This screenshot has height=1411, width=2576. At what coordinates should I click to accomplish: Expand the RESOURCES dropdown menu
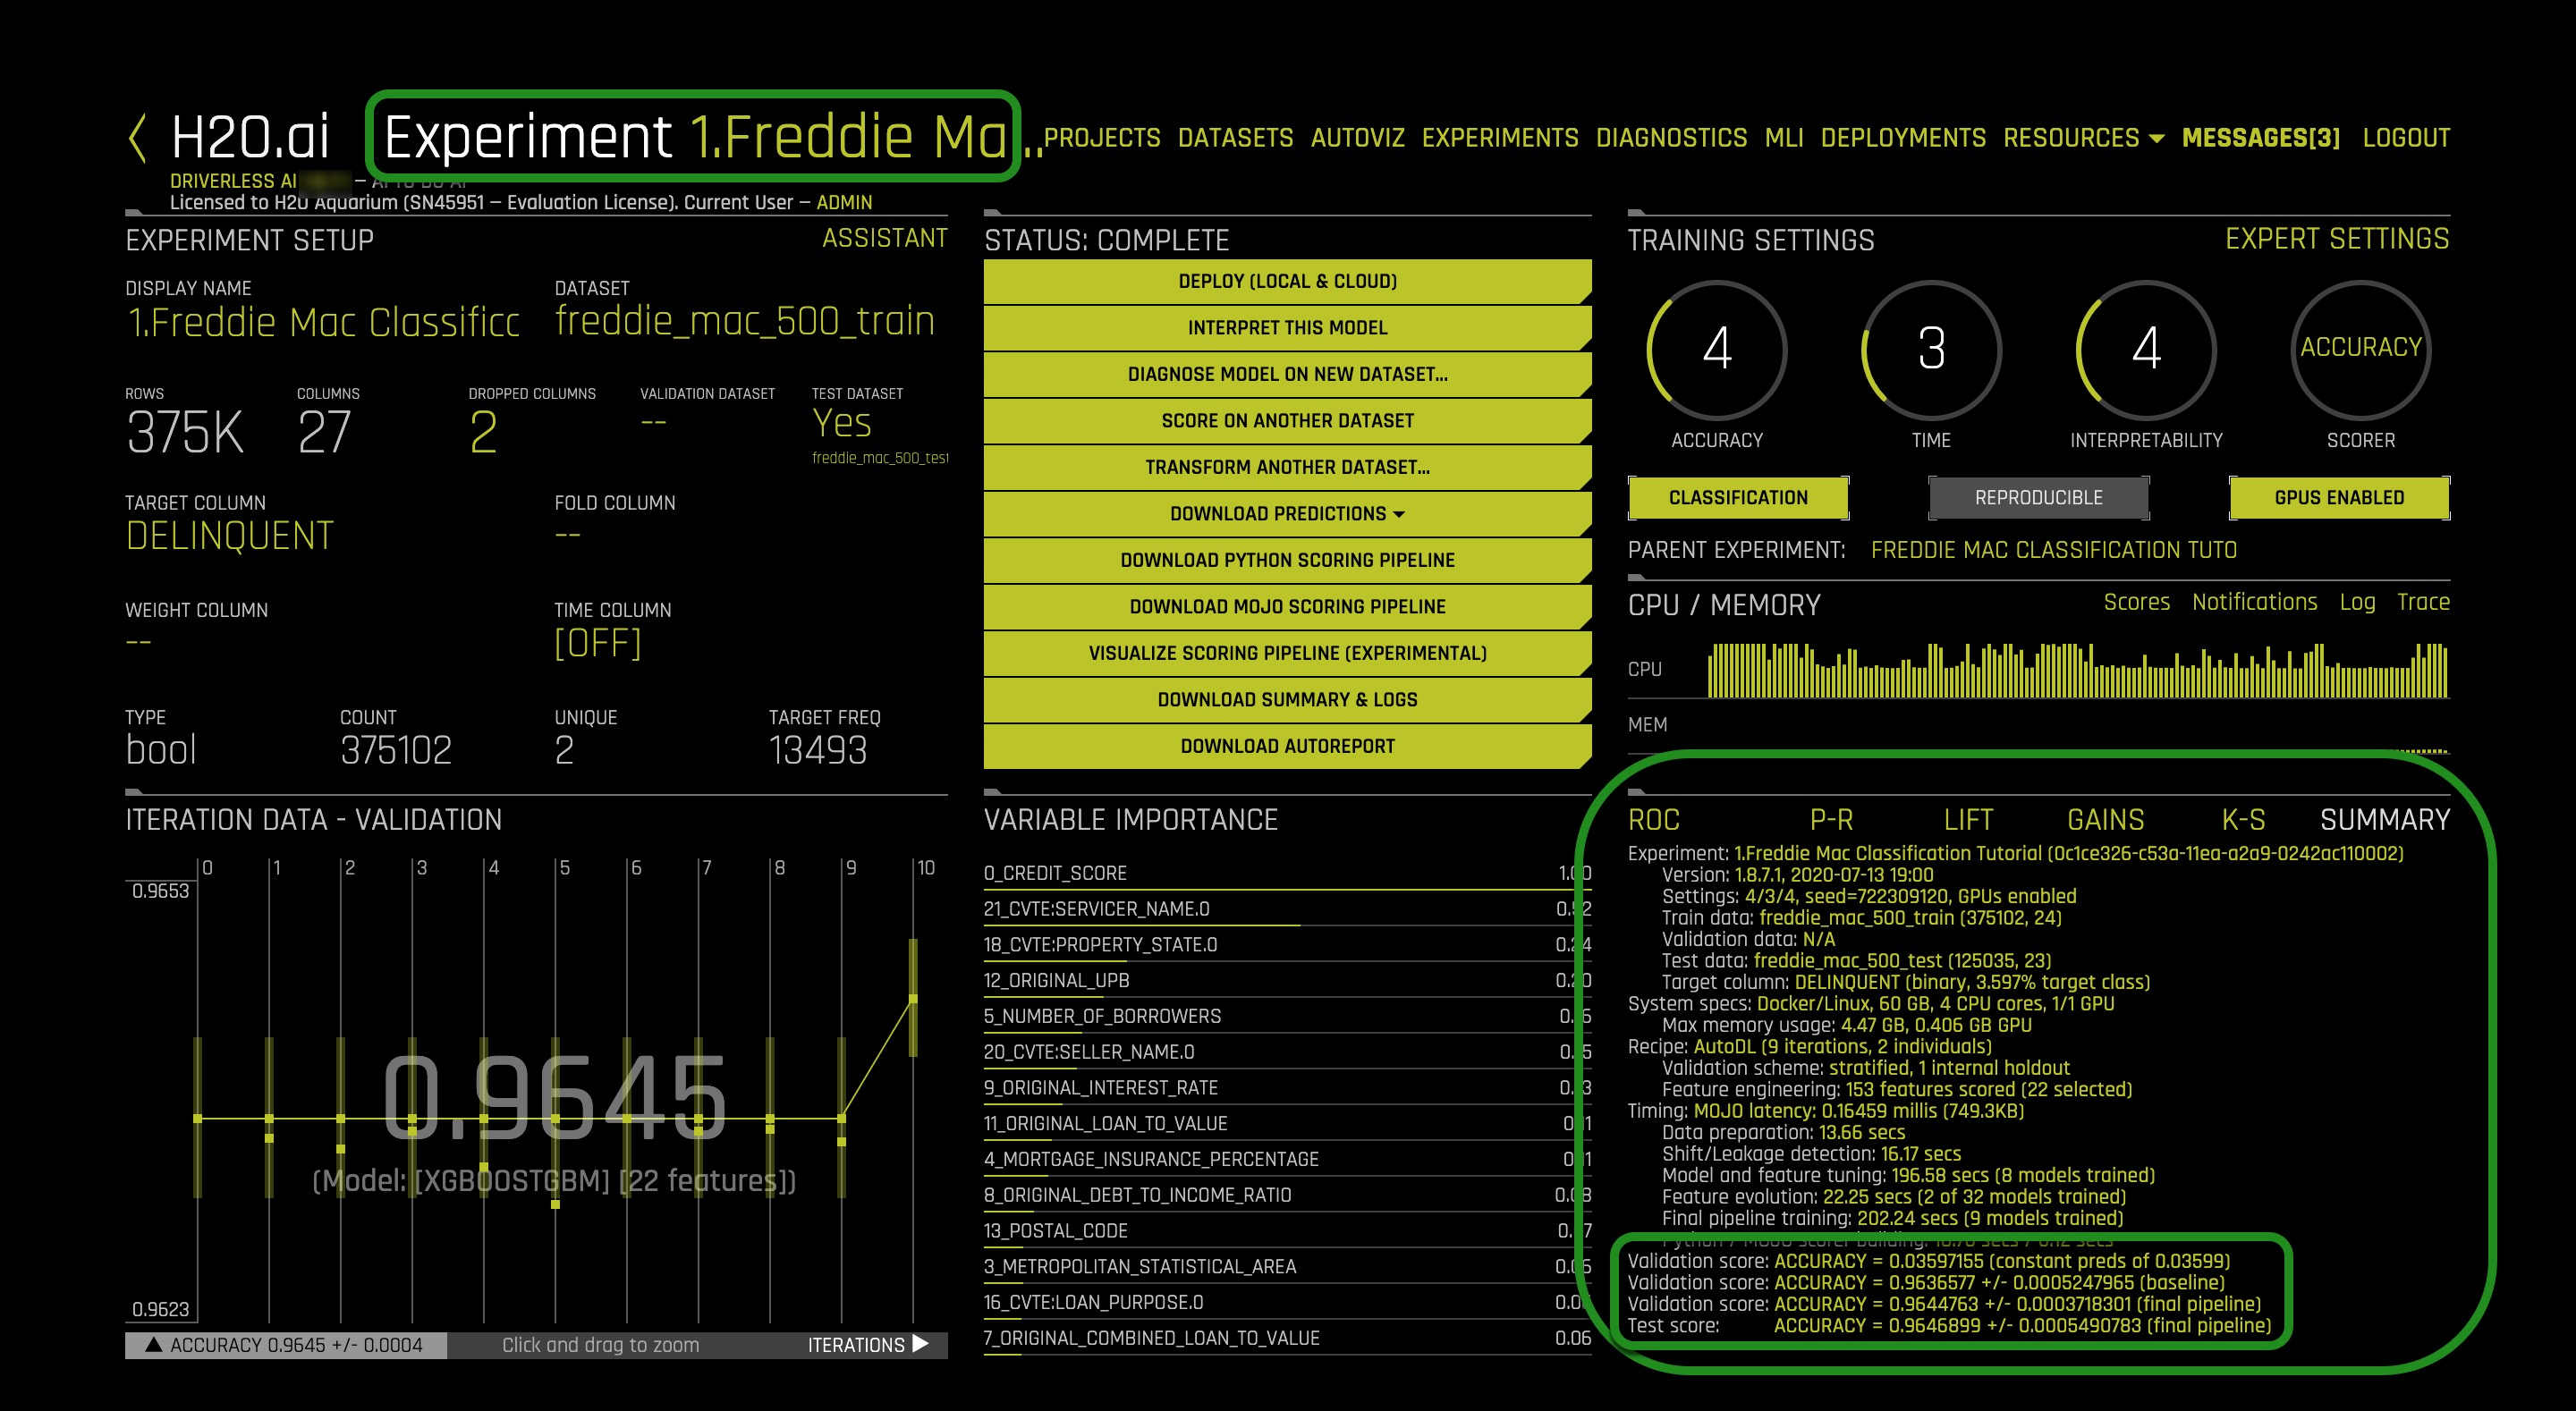2082,137
